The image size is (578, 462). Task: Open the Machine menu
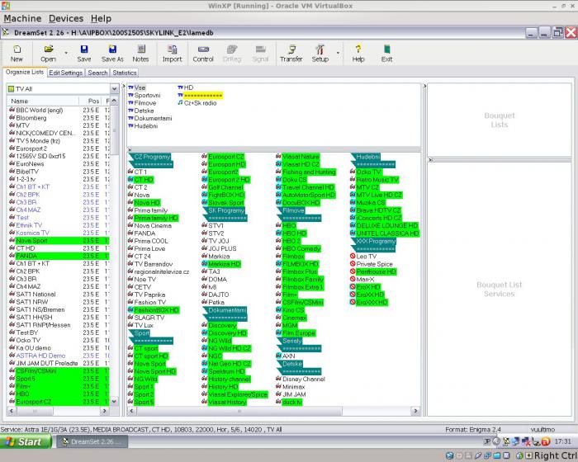point(22,18)
